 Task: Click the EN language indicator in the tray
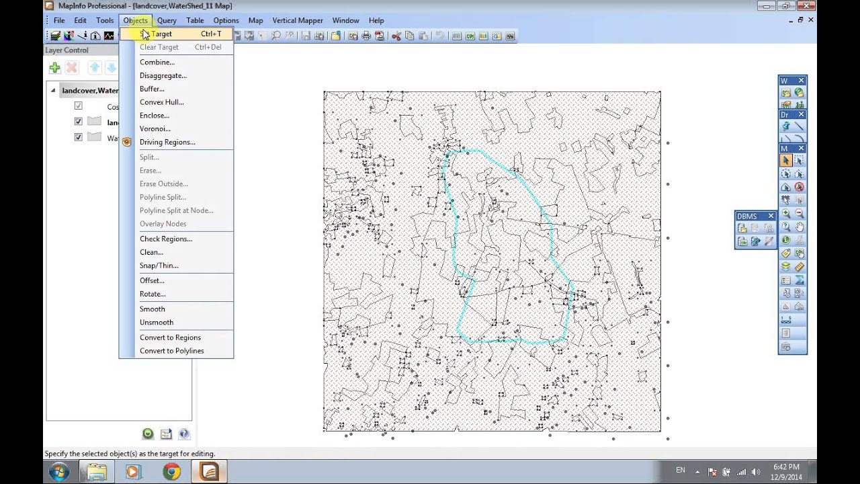[x=681, y=470]
